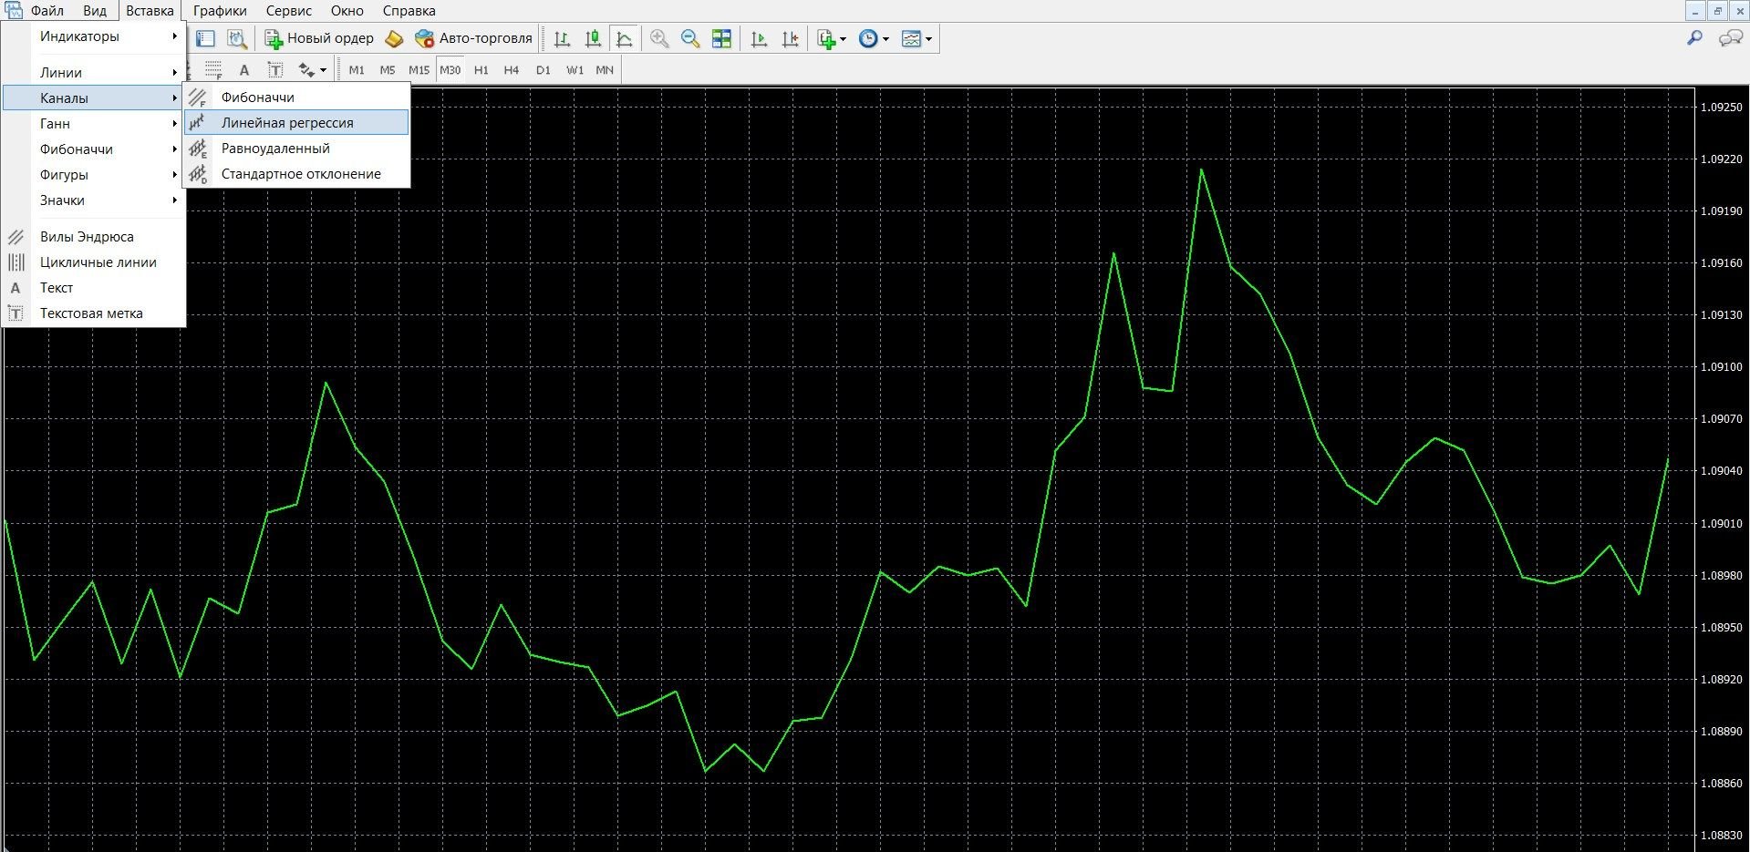Click the periodicity clock icon

(869, 38)
